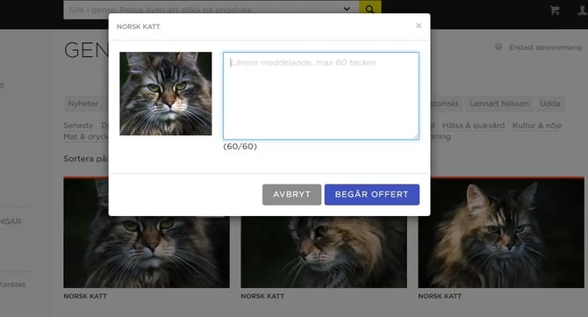
Task: Close the Norsk Katt dialog
Action: click(419, 25)
